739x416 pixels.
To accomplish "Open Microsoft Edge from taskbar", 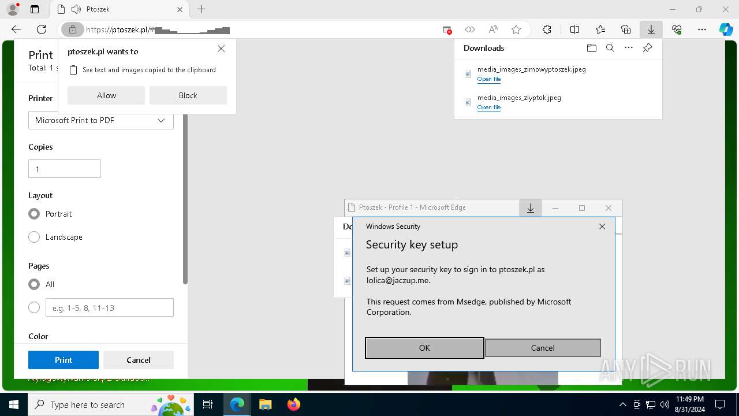I will point(237,404).
